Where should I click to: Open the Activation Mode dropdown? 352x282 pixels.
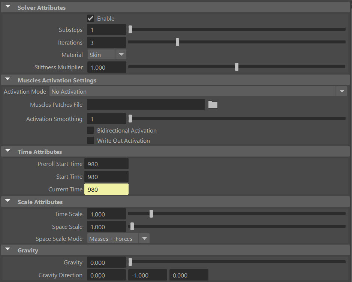(342, 91)
